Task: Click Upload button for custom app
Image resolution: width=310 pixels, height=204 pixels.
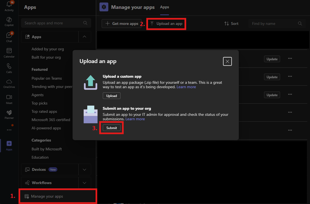Action: point(111,96)
